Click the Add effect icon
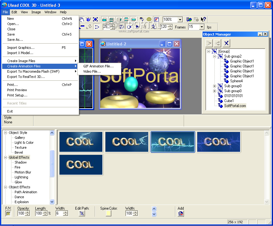The image size is (273, 226). [181, 213]
